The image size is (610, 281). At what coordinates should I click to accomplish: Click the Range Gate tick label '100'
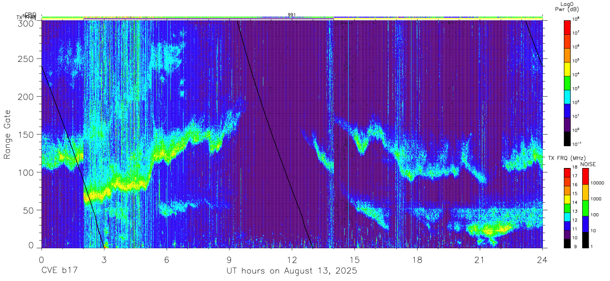pyautogui.click(x=26, y=172)
